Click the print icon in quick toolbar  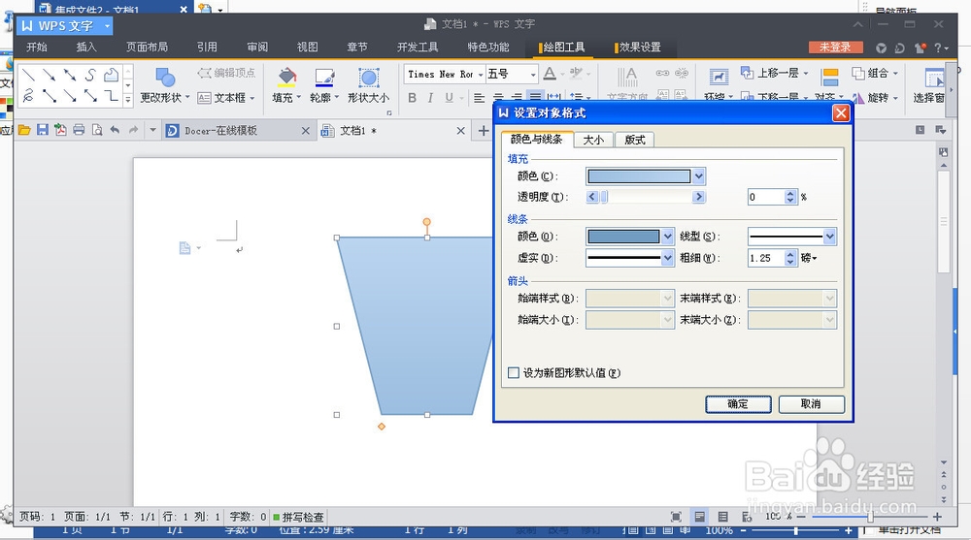pos(79,130)
